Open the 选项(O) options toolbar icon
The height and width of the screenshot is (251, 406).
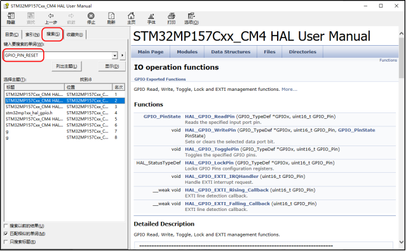pyautogui.click(x=191, y=18)
